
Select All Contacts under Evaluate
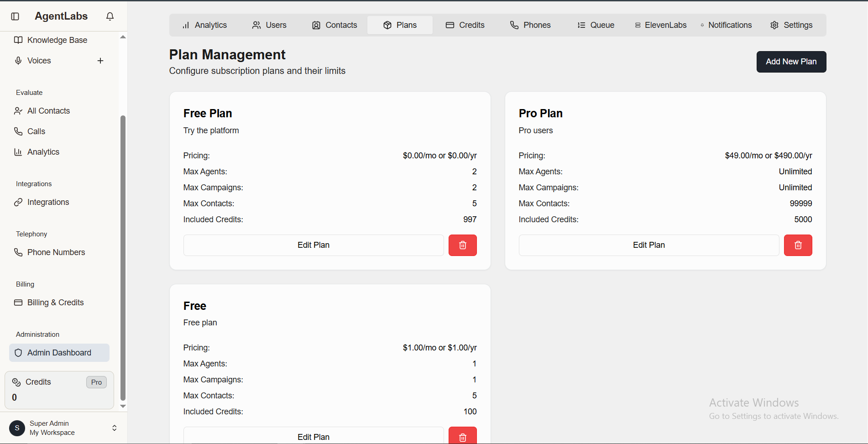click(x=48, y=110)
